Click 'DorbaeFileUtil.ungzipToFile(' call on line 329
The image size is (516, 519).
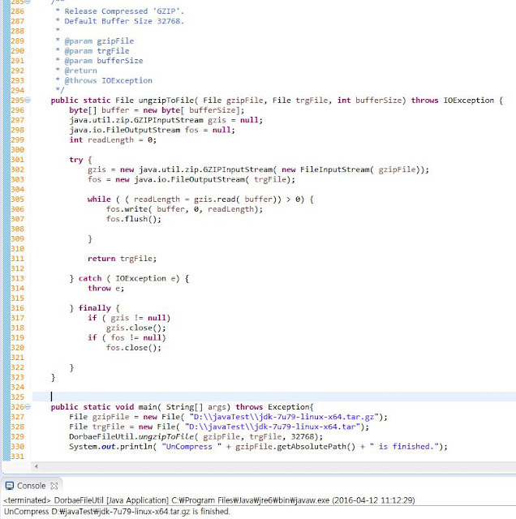pyautogui.click(x=134, y=436)
